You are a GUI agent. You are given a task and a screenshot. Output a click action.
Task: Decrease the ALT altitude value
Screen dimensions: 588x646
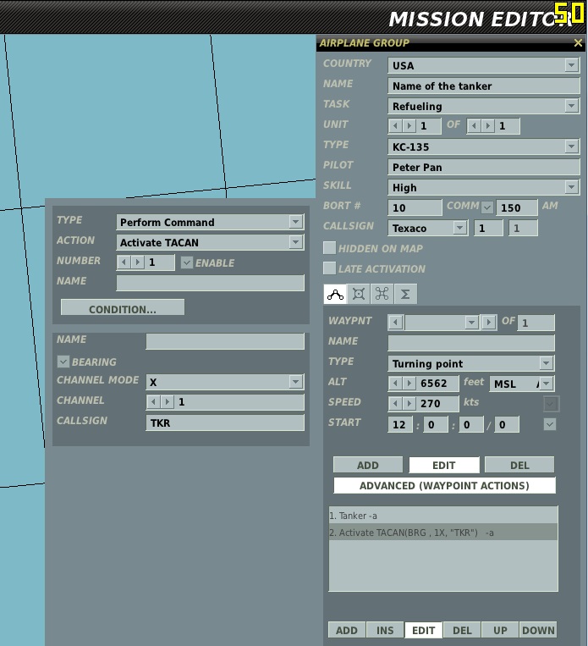point(395,384)
